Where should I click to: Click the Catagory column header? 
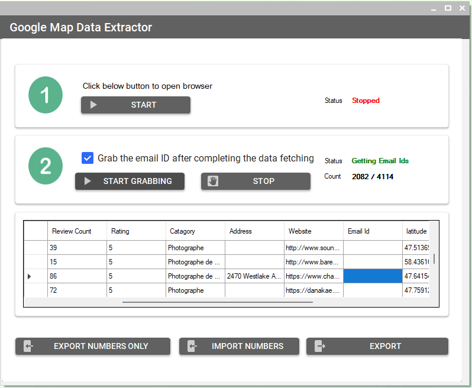(195, 231)
